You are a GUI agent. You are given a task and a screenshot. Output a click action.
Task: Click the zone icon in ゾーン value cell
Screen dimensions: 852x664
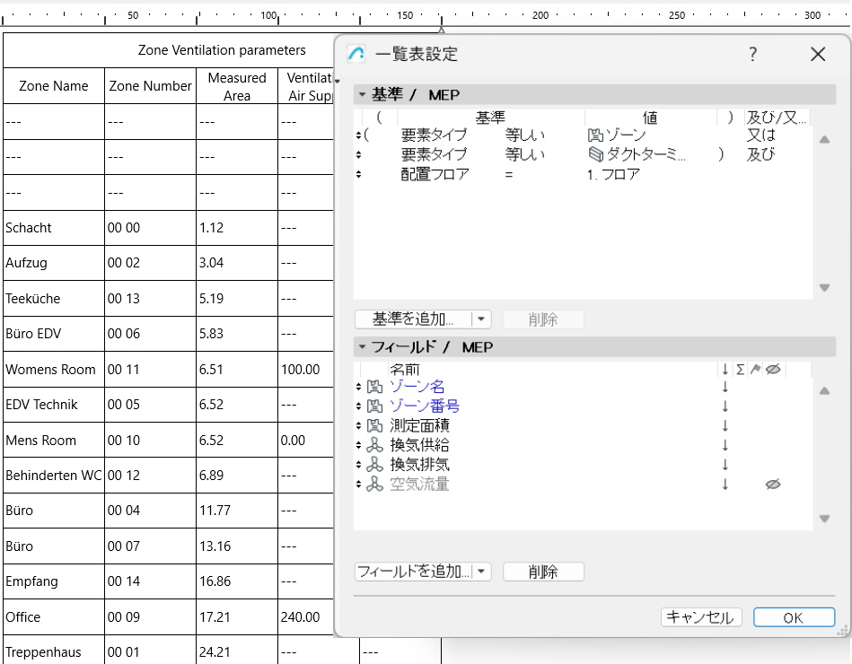[x=595, y=135]
